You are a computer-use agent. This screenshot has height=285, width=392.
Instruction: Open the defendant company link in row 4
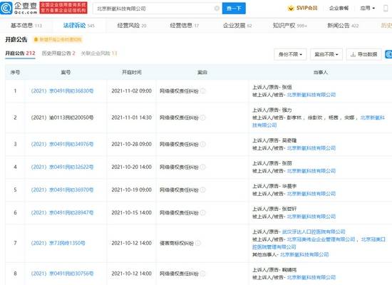click(x=311, y=171)
